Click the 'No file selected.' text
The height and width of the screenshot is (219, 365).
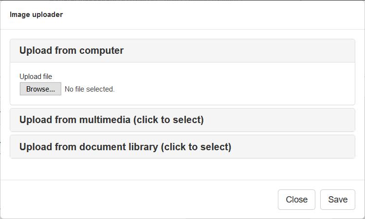click(x=90, y=89)
